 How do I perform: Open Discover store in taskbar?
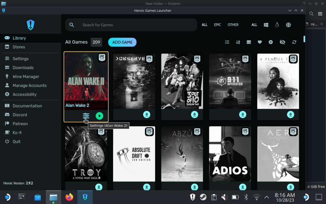coord(38,197)
